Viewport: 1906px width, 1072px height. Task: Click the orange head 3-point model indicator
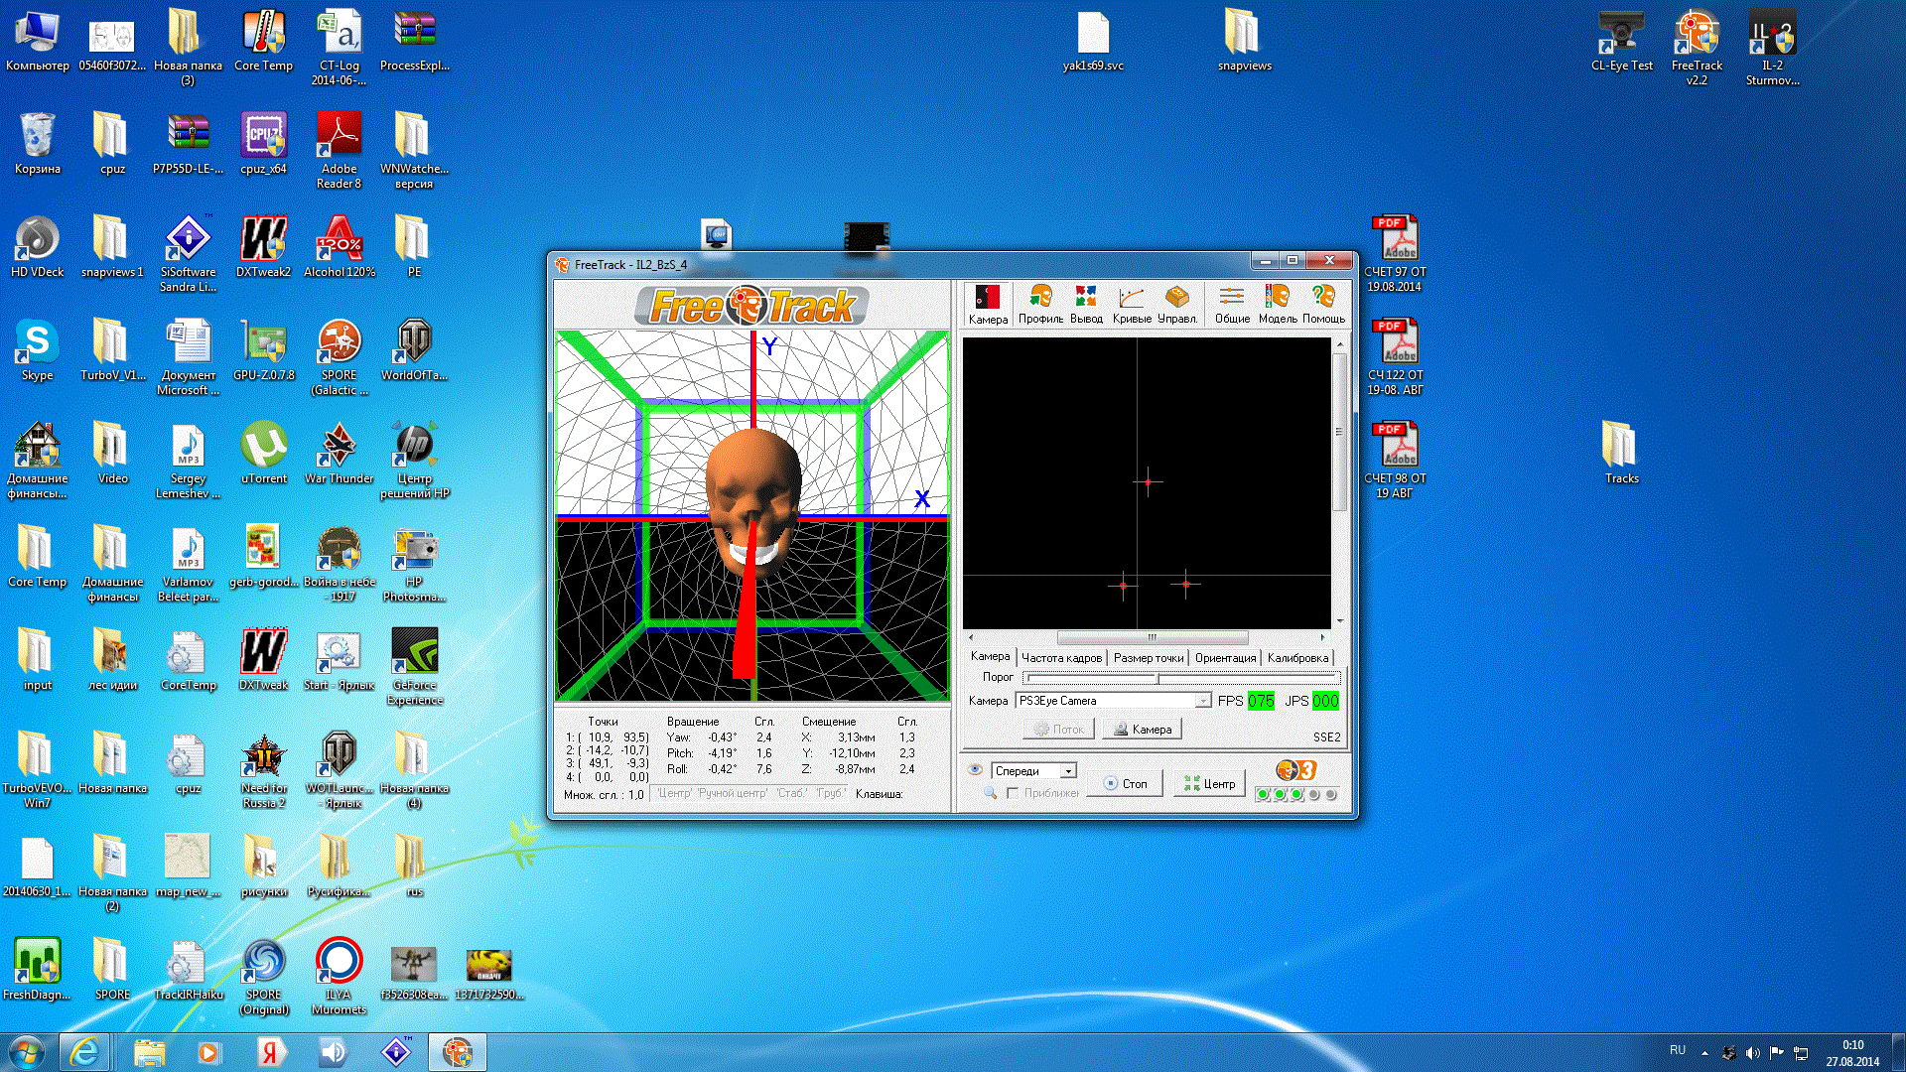[x=1295, y=770]
